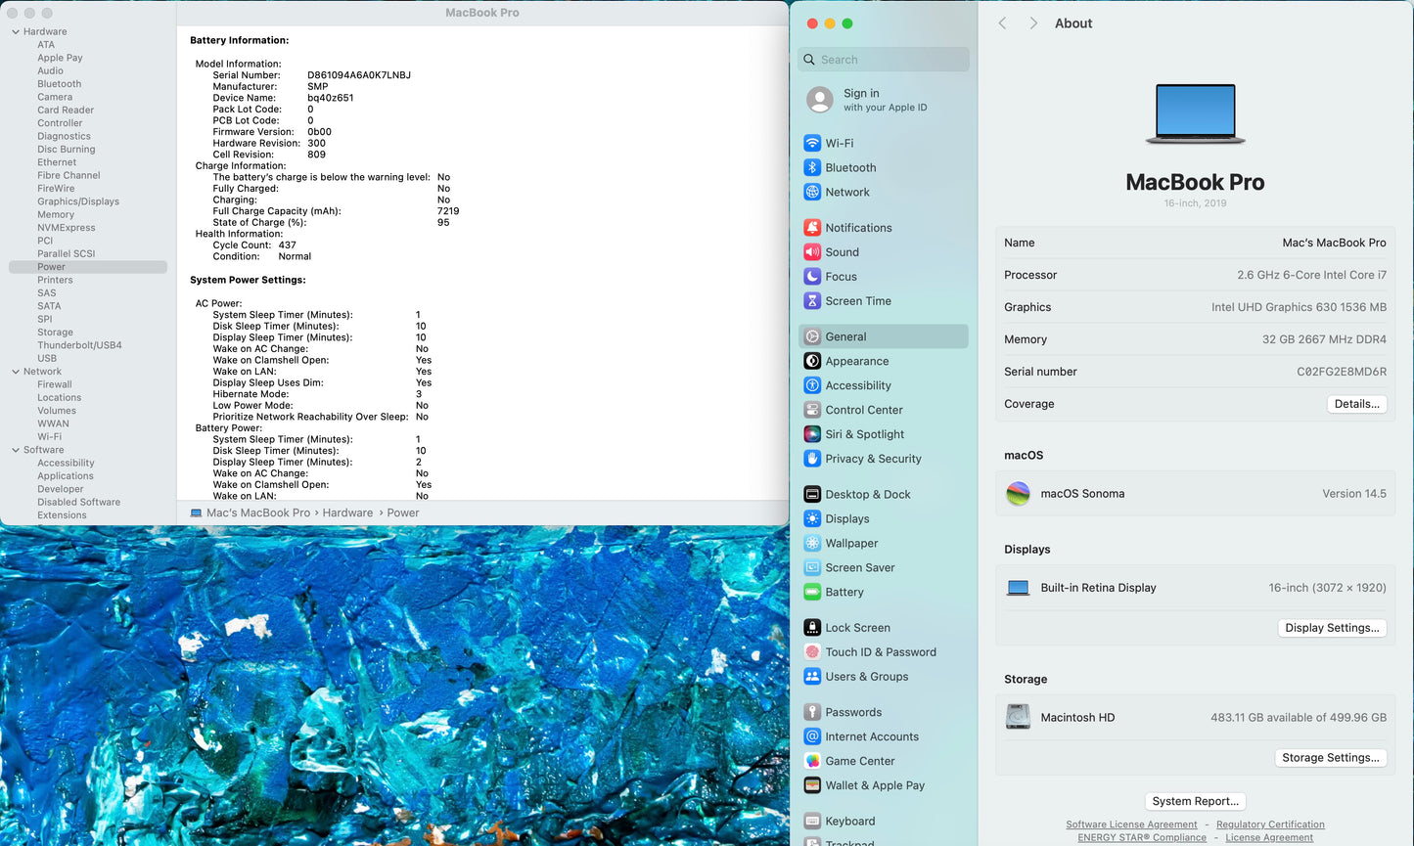Screen dimensions: 1414x846
Task: Select Privacy & Security in sidebar
Action: coord(873,459)
